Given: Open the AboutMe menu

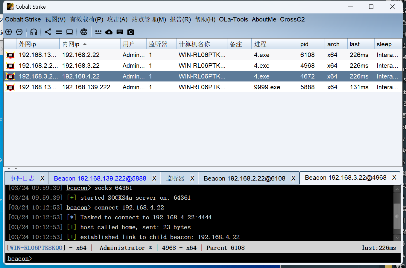Looking at the screenshot, I should (x=264, y=19).
